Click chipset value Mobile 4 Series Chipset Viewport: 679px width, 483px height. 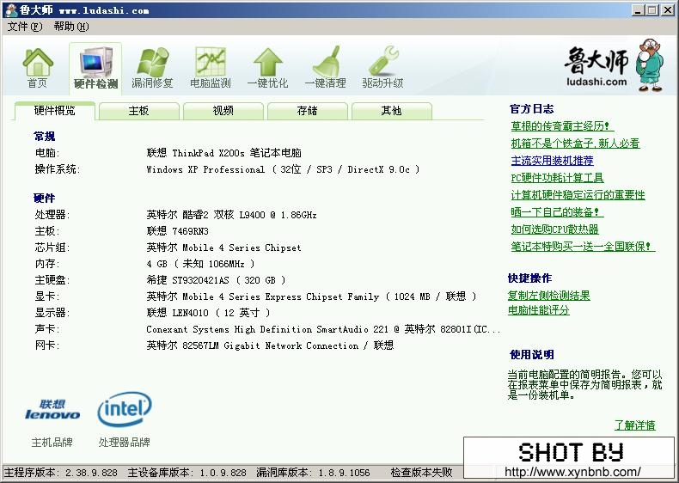click(x=223, y=248)
